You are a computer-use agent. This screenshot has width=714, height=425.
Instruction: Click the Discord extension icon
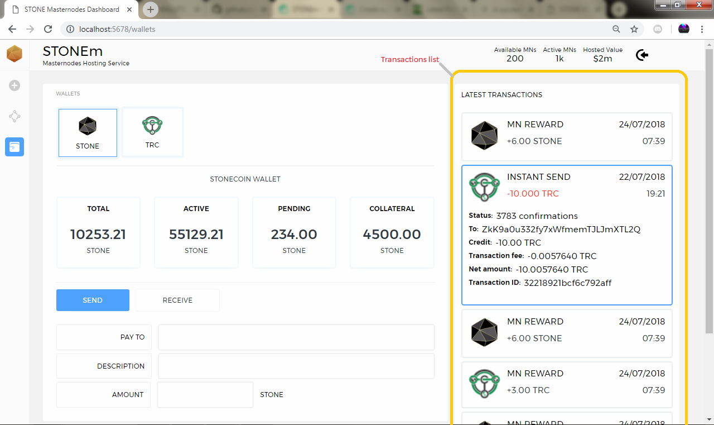[658, 29]
